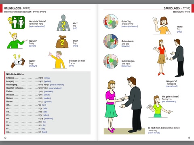
Task: Click the 'Rauchen verboten' vocabulary row
Action: tap(34, 88)
